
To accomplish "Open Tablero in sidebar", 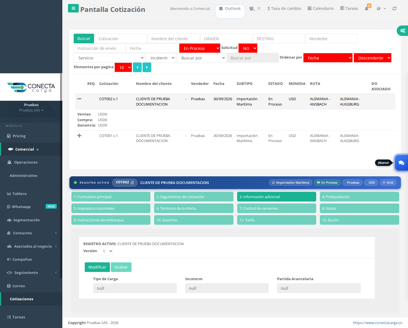I will point(19,194).
